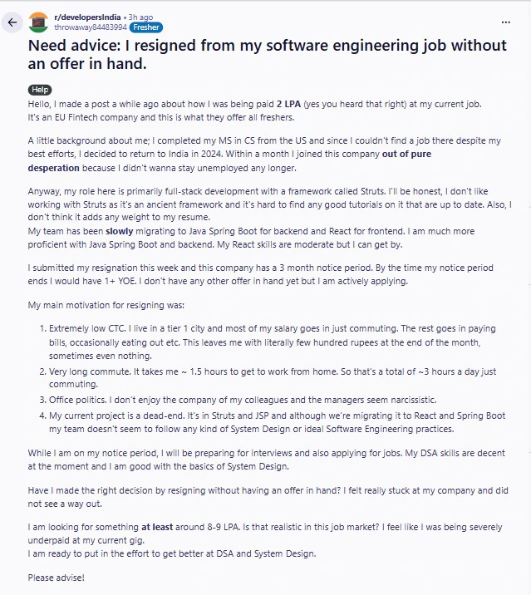Click the Fresher user flair badge

[x=145, y=27]
